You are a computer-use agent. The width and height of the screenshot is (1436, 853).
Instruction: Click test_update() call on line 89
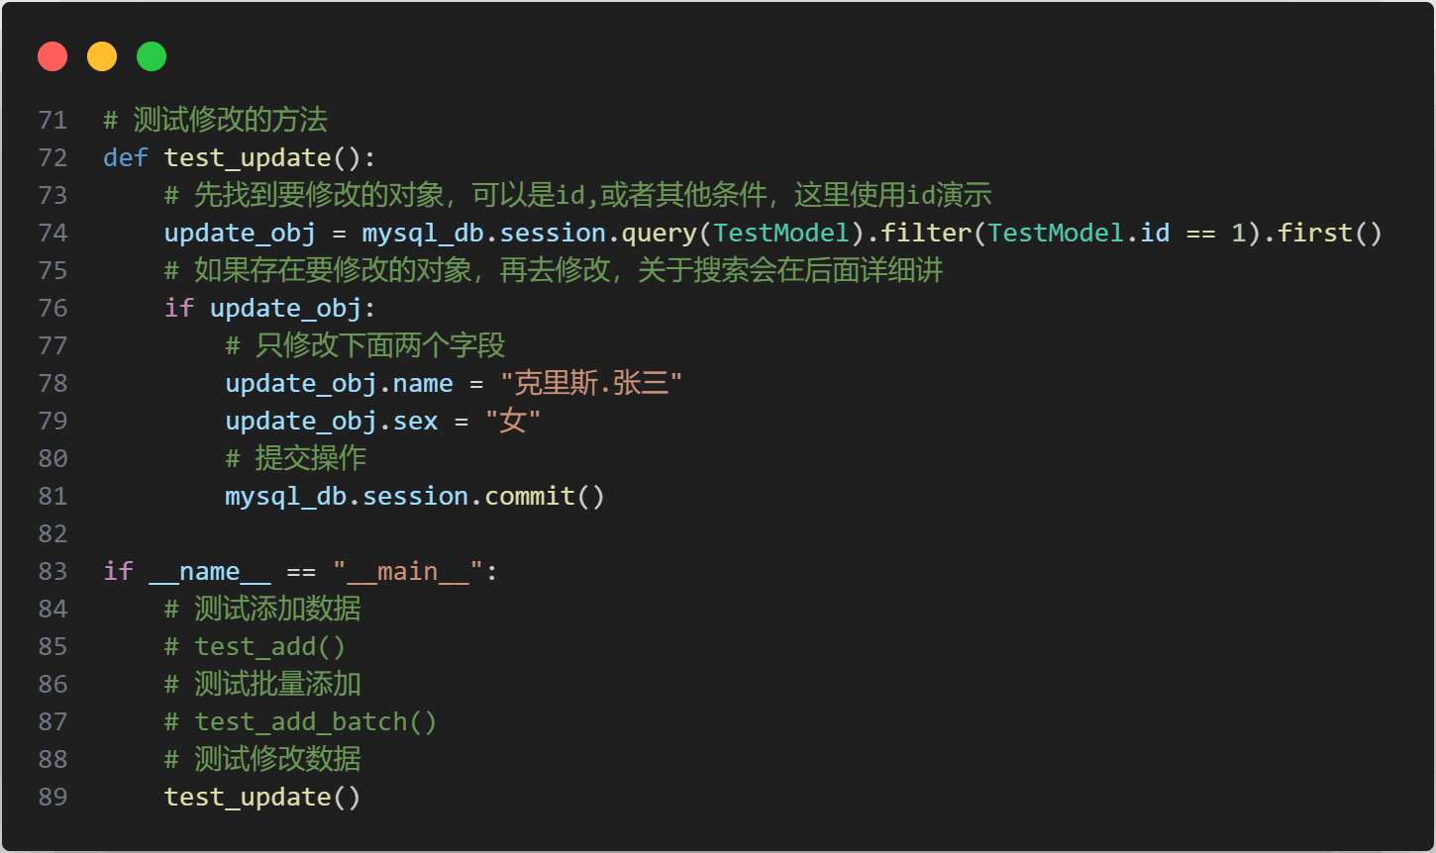(262, 798)
